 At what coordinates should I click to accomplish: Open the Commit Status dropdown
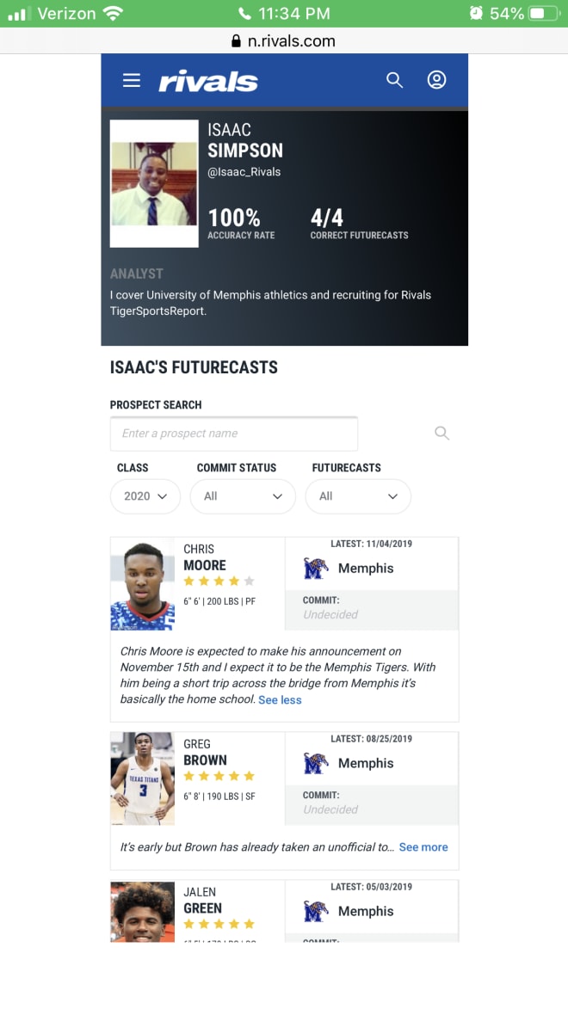[243, 496]
